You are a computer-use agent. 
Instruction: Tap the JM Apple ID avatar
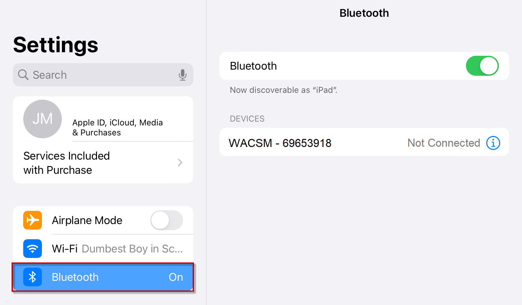point(42,119)
